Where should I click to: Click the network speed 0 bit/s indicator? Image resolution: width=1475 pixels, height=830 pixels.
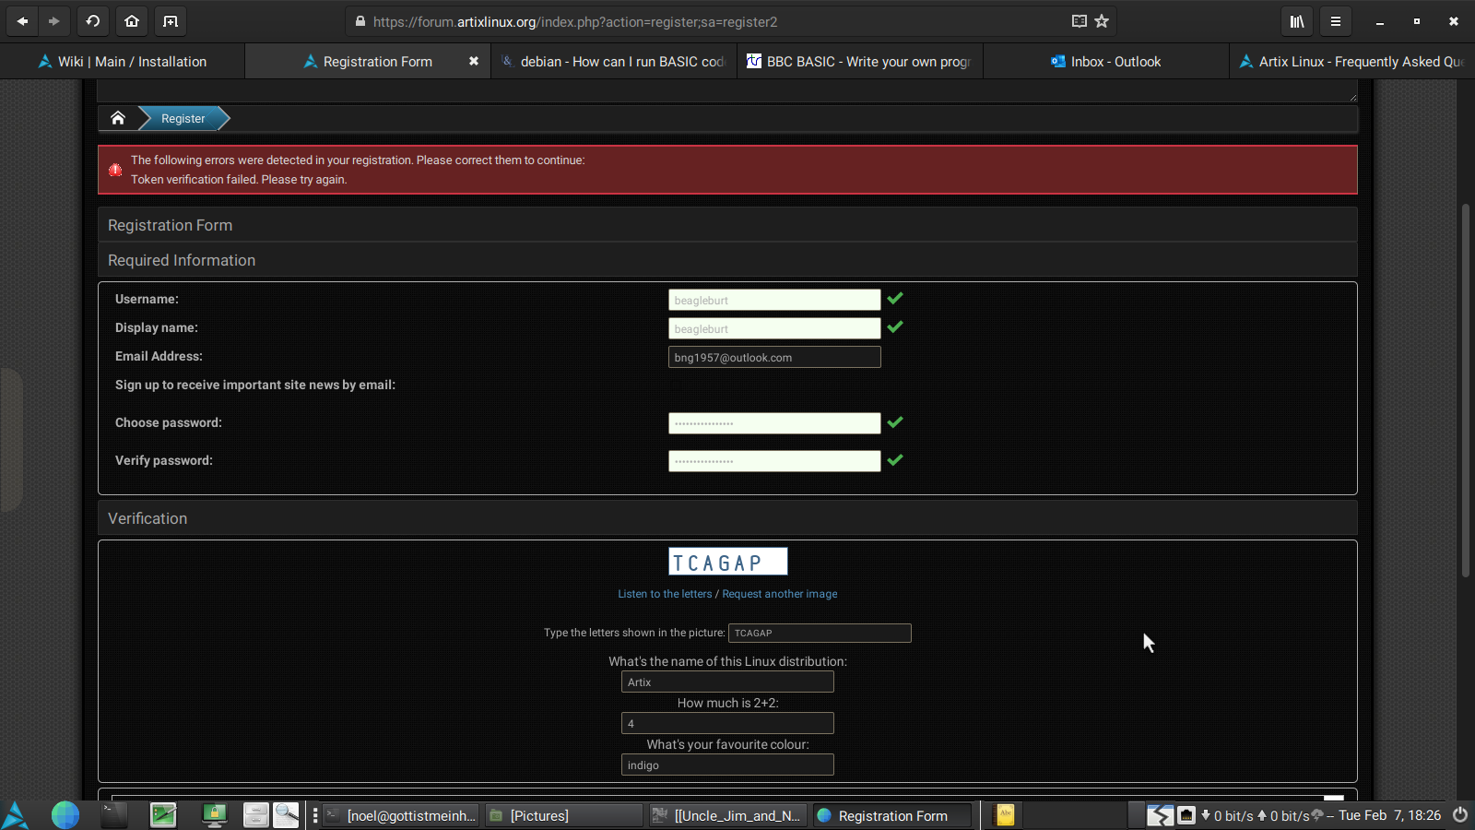(1255, 815)
